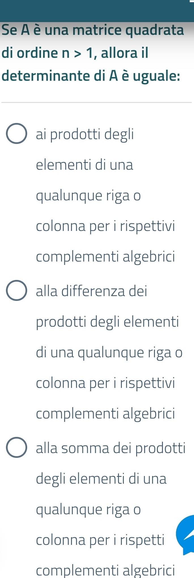Click the horizontal divider below the question
Image resolution: width=194 pixels, height=578 pixels.
pyautogui.click(x=96, y=102)
